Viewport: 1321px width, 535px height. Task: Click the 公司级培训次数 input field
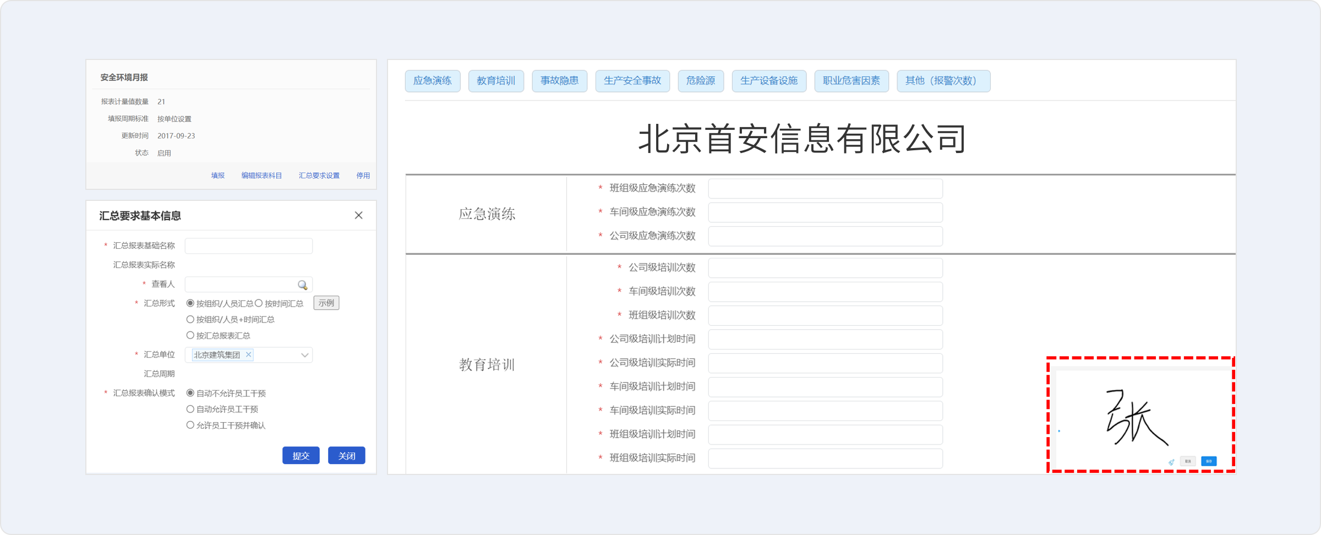click(x=825, y=268)
